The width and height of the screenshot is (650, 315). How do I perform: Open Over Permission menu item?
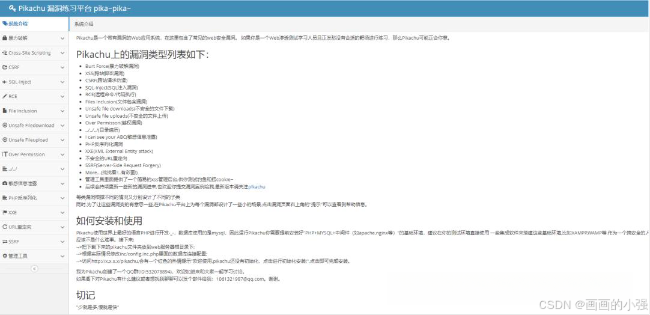pos(34,154)
